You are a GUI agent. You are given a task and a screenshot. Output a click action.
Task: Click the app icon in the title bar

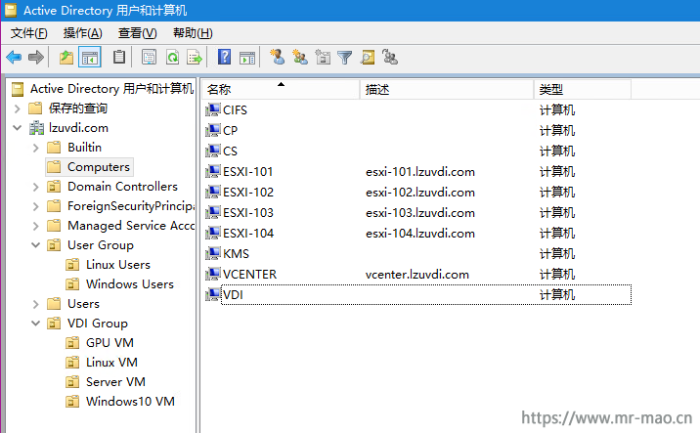pos(11,11)
